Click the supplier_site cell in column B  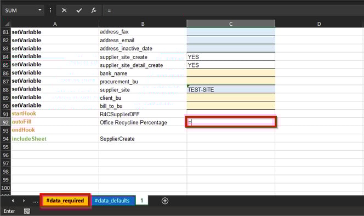pos(143,90)
